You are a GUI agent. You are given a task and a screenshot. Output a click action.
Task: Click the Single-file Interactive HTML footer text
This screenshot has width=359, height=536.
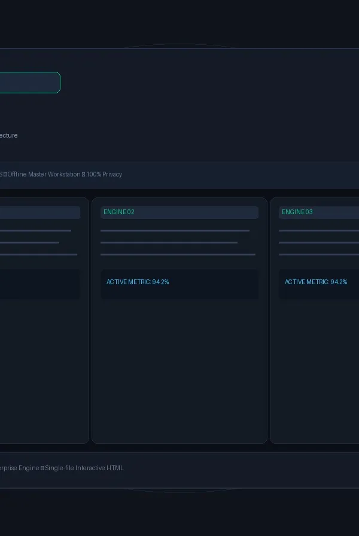pos(84,468)
